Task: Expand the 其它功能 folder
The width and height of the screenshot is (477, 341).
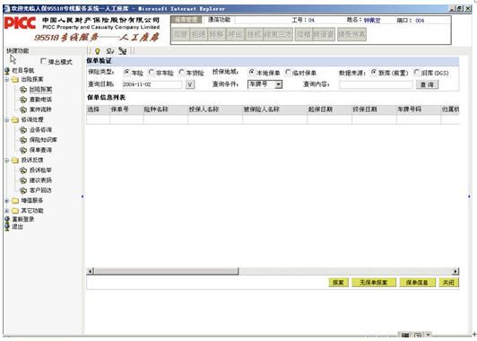Action: 6,211
